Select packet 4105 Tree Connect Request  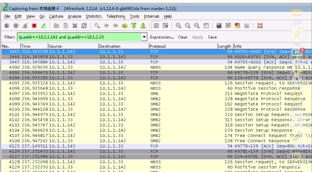[x=157, y=135]
